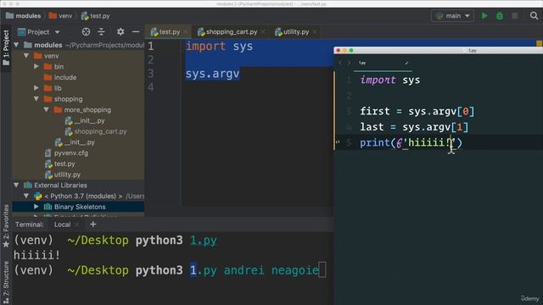Collapse the more_shopping folder arrow
The width and height of the screenshot is (543, 305).
tap(46, 109)
